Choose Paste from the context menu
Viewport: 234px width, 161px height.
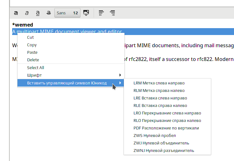click(x=71, y=52)
